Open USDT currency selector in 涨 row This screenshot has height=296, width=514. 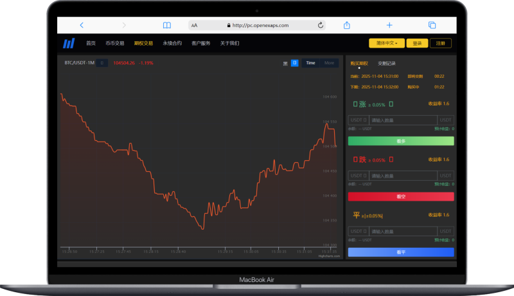pos(358,120)
